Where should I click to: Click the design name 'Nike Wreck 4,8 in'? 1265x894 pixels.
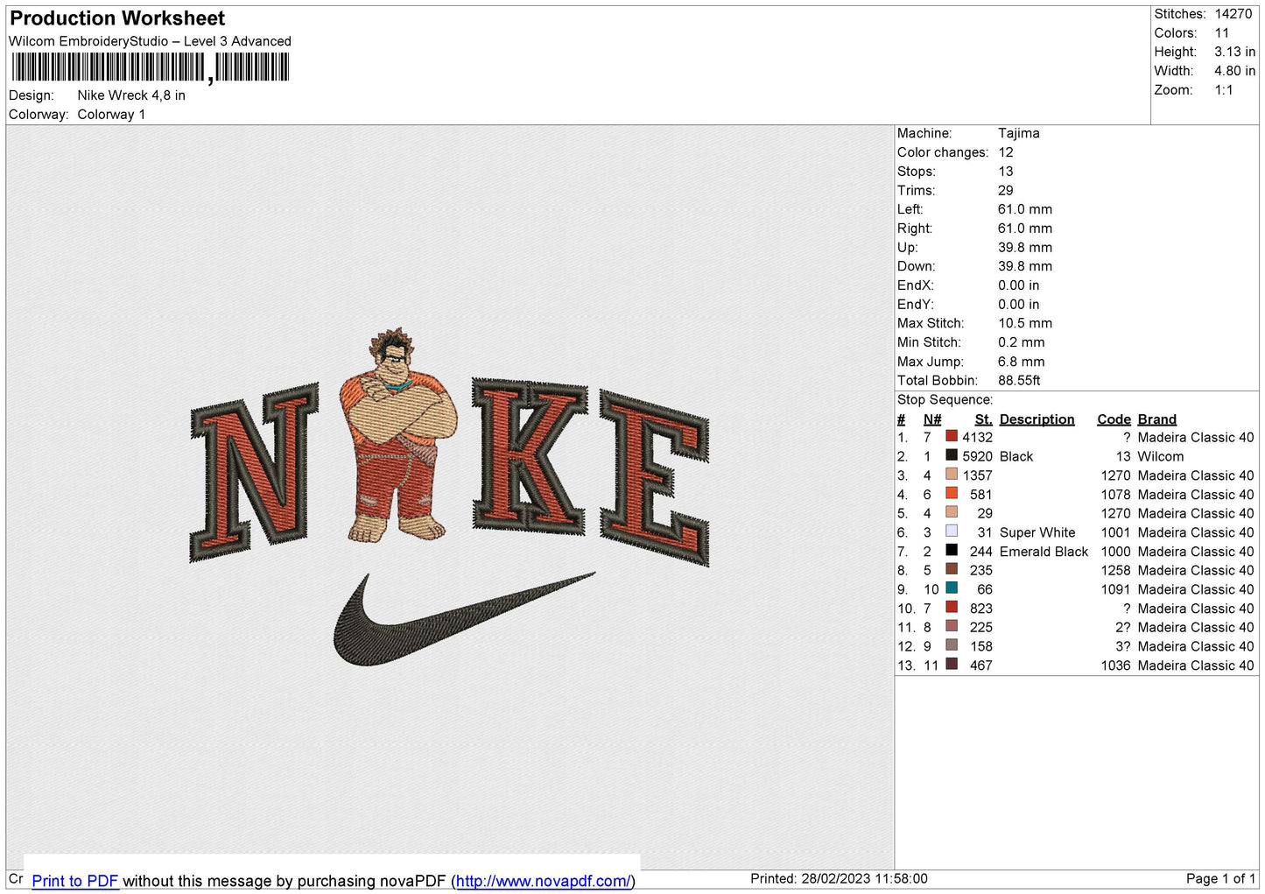pos(131,95)
